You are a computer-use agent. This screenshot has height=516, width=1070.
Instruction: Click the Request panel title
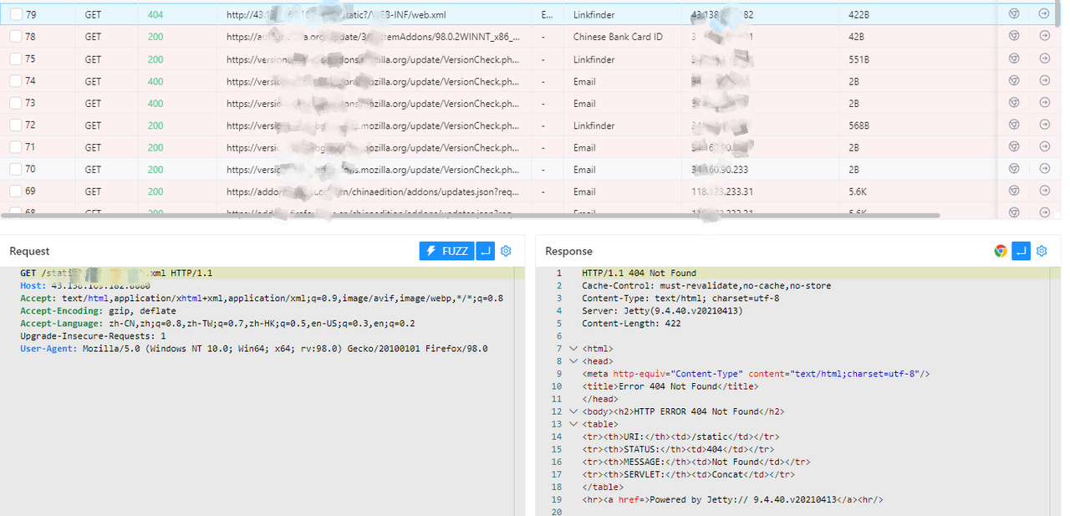[x=29, y=251]
